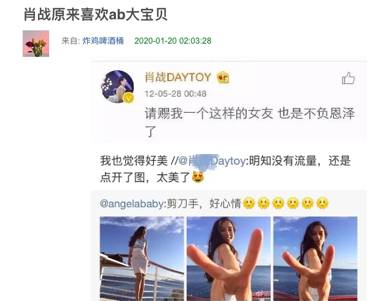Click the first sunflower smiley emoji
Viewport: 391px width, 301px height.
249,203
